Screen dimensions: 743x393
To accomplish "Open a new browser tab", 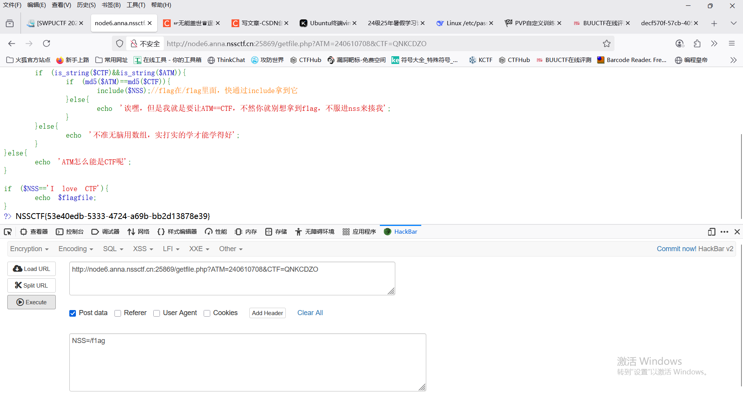I will point(714,23).
